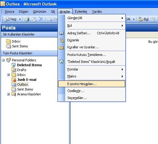Open the dropdown arrow next to Yeni

click(20, 19)
